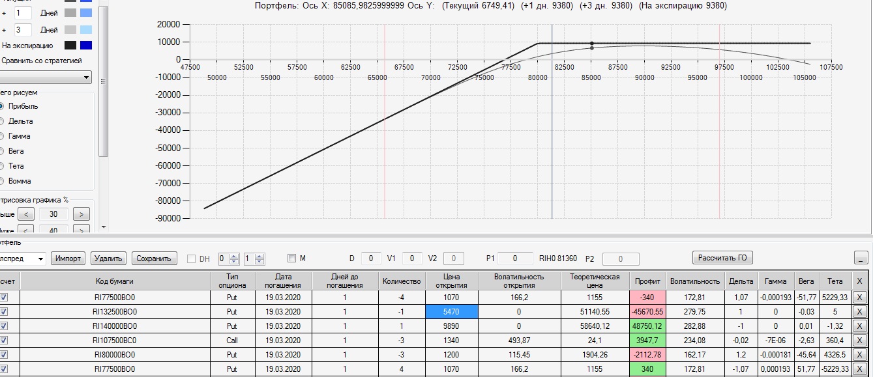
Task: Open the Сравнить со стратегией dropdown
Action: pos(46,77)
